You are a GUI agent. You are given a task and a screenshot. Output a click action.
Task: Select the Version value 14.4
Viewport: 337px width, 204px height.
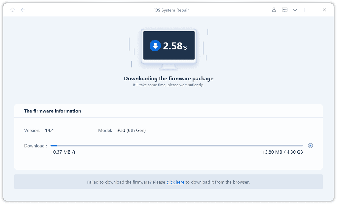(50, 130)
